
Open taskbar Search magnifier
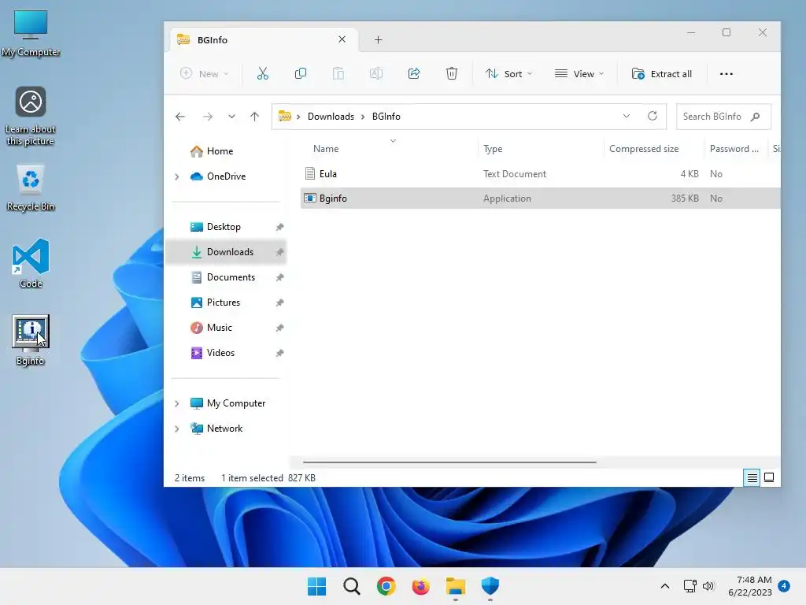tap(352, 586)
